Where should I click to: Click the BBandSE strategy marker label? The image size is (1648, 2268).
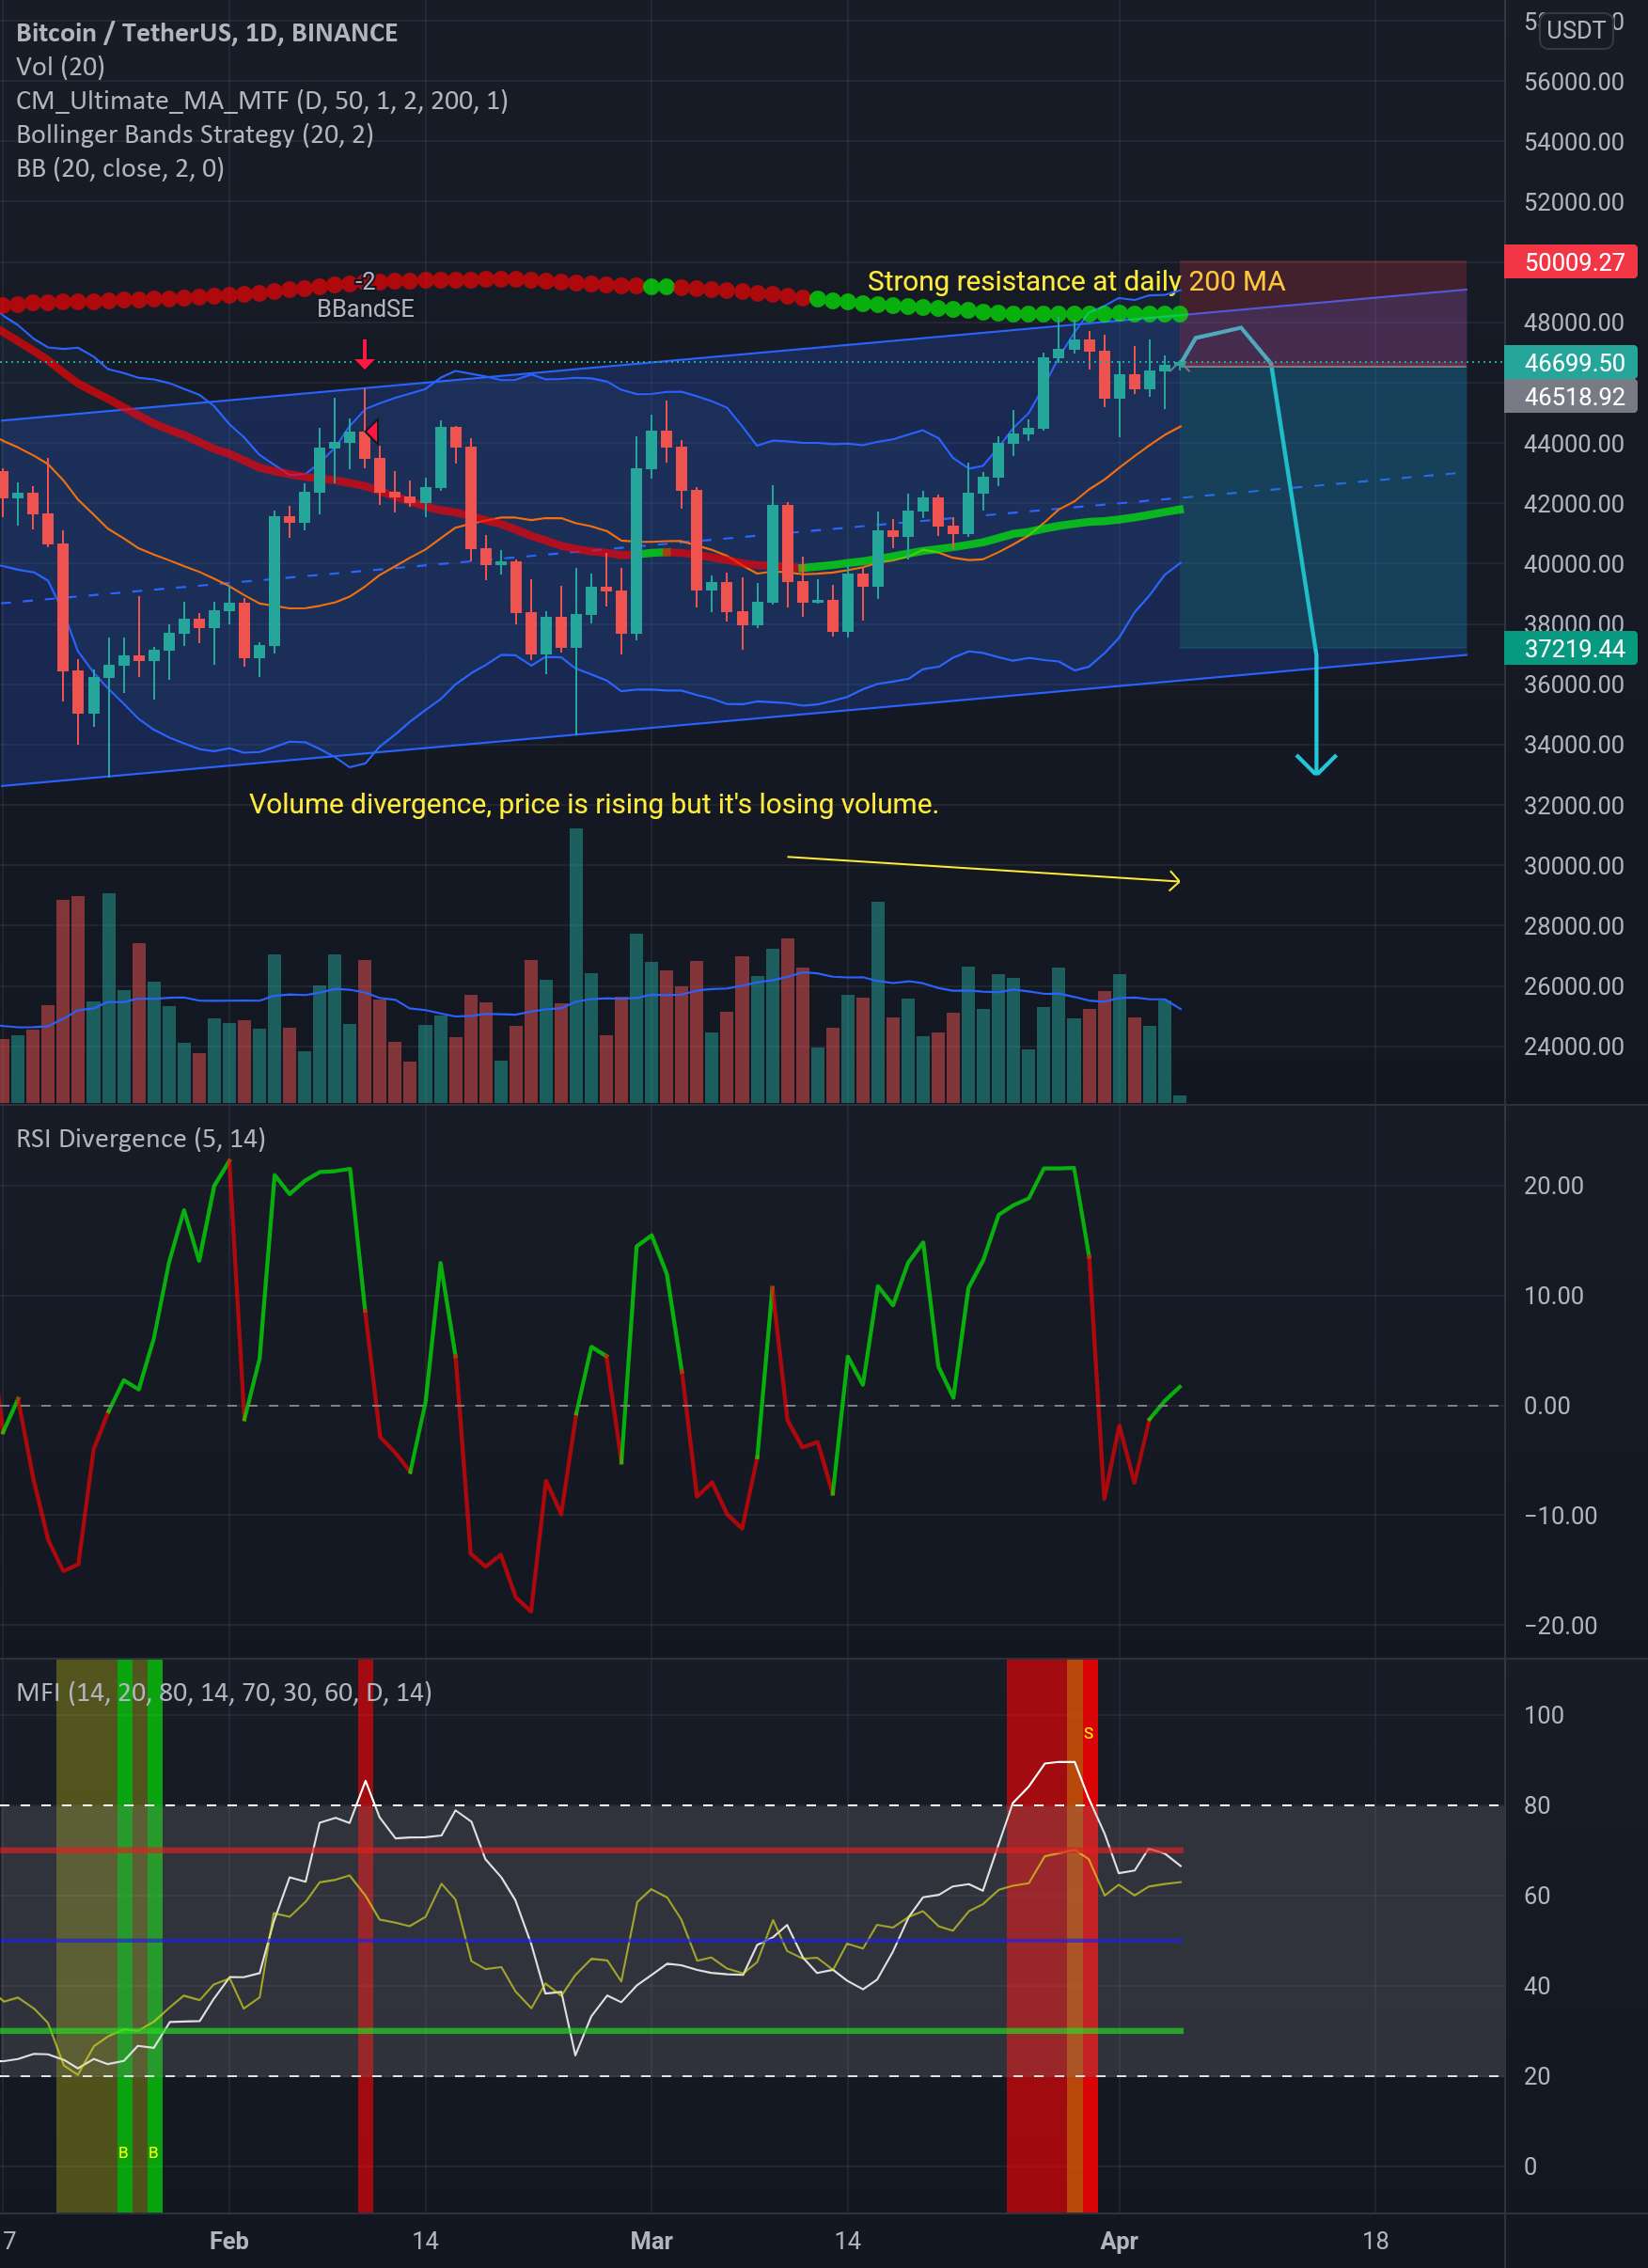[x=365, y=309]
